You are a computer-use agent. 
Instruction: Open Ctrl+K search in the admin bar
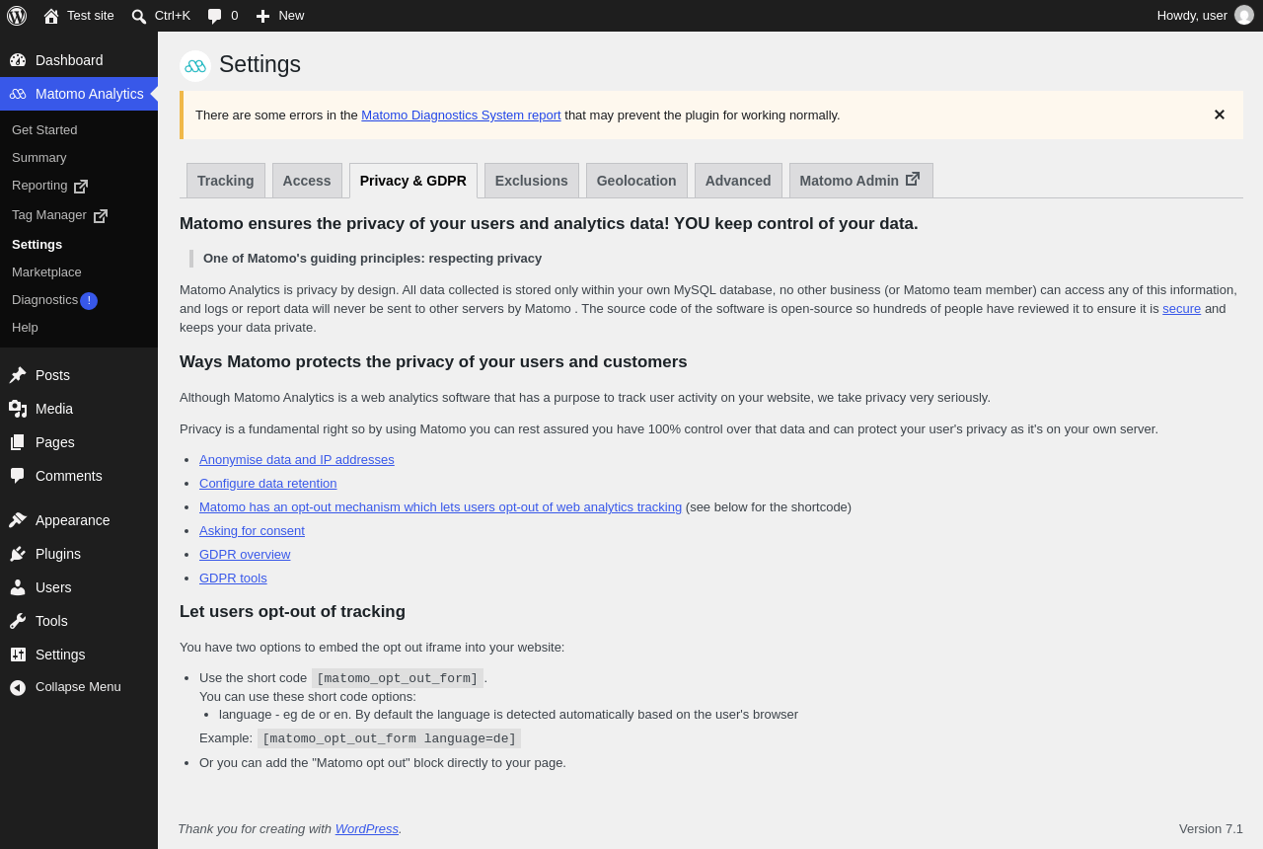click(x=161, y=16)
